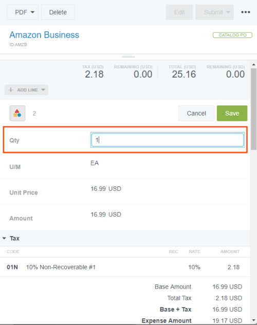The height and width of the screenshot is (325, 257).
Task: Open the Add Line dropdown arrow
Action: [x=43, y=90]
